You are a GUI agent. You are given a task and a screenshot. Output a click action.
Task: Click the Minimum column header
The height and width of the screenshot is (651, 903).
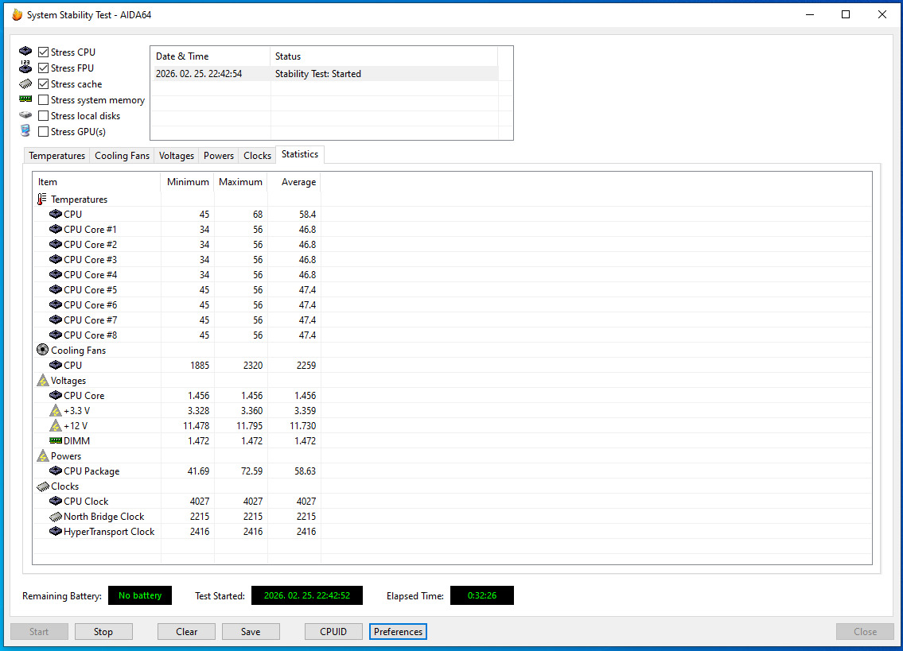pos(188,182)
